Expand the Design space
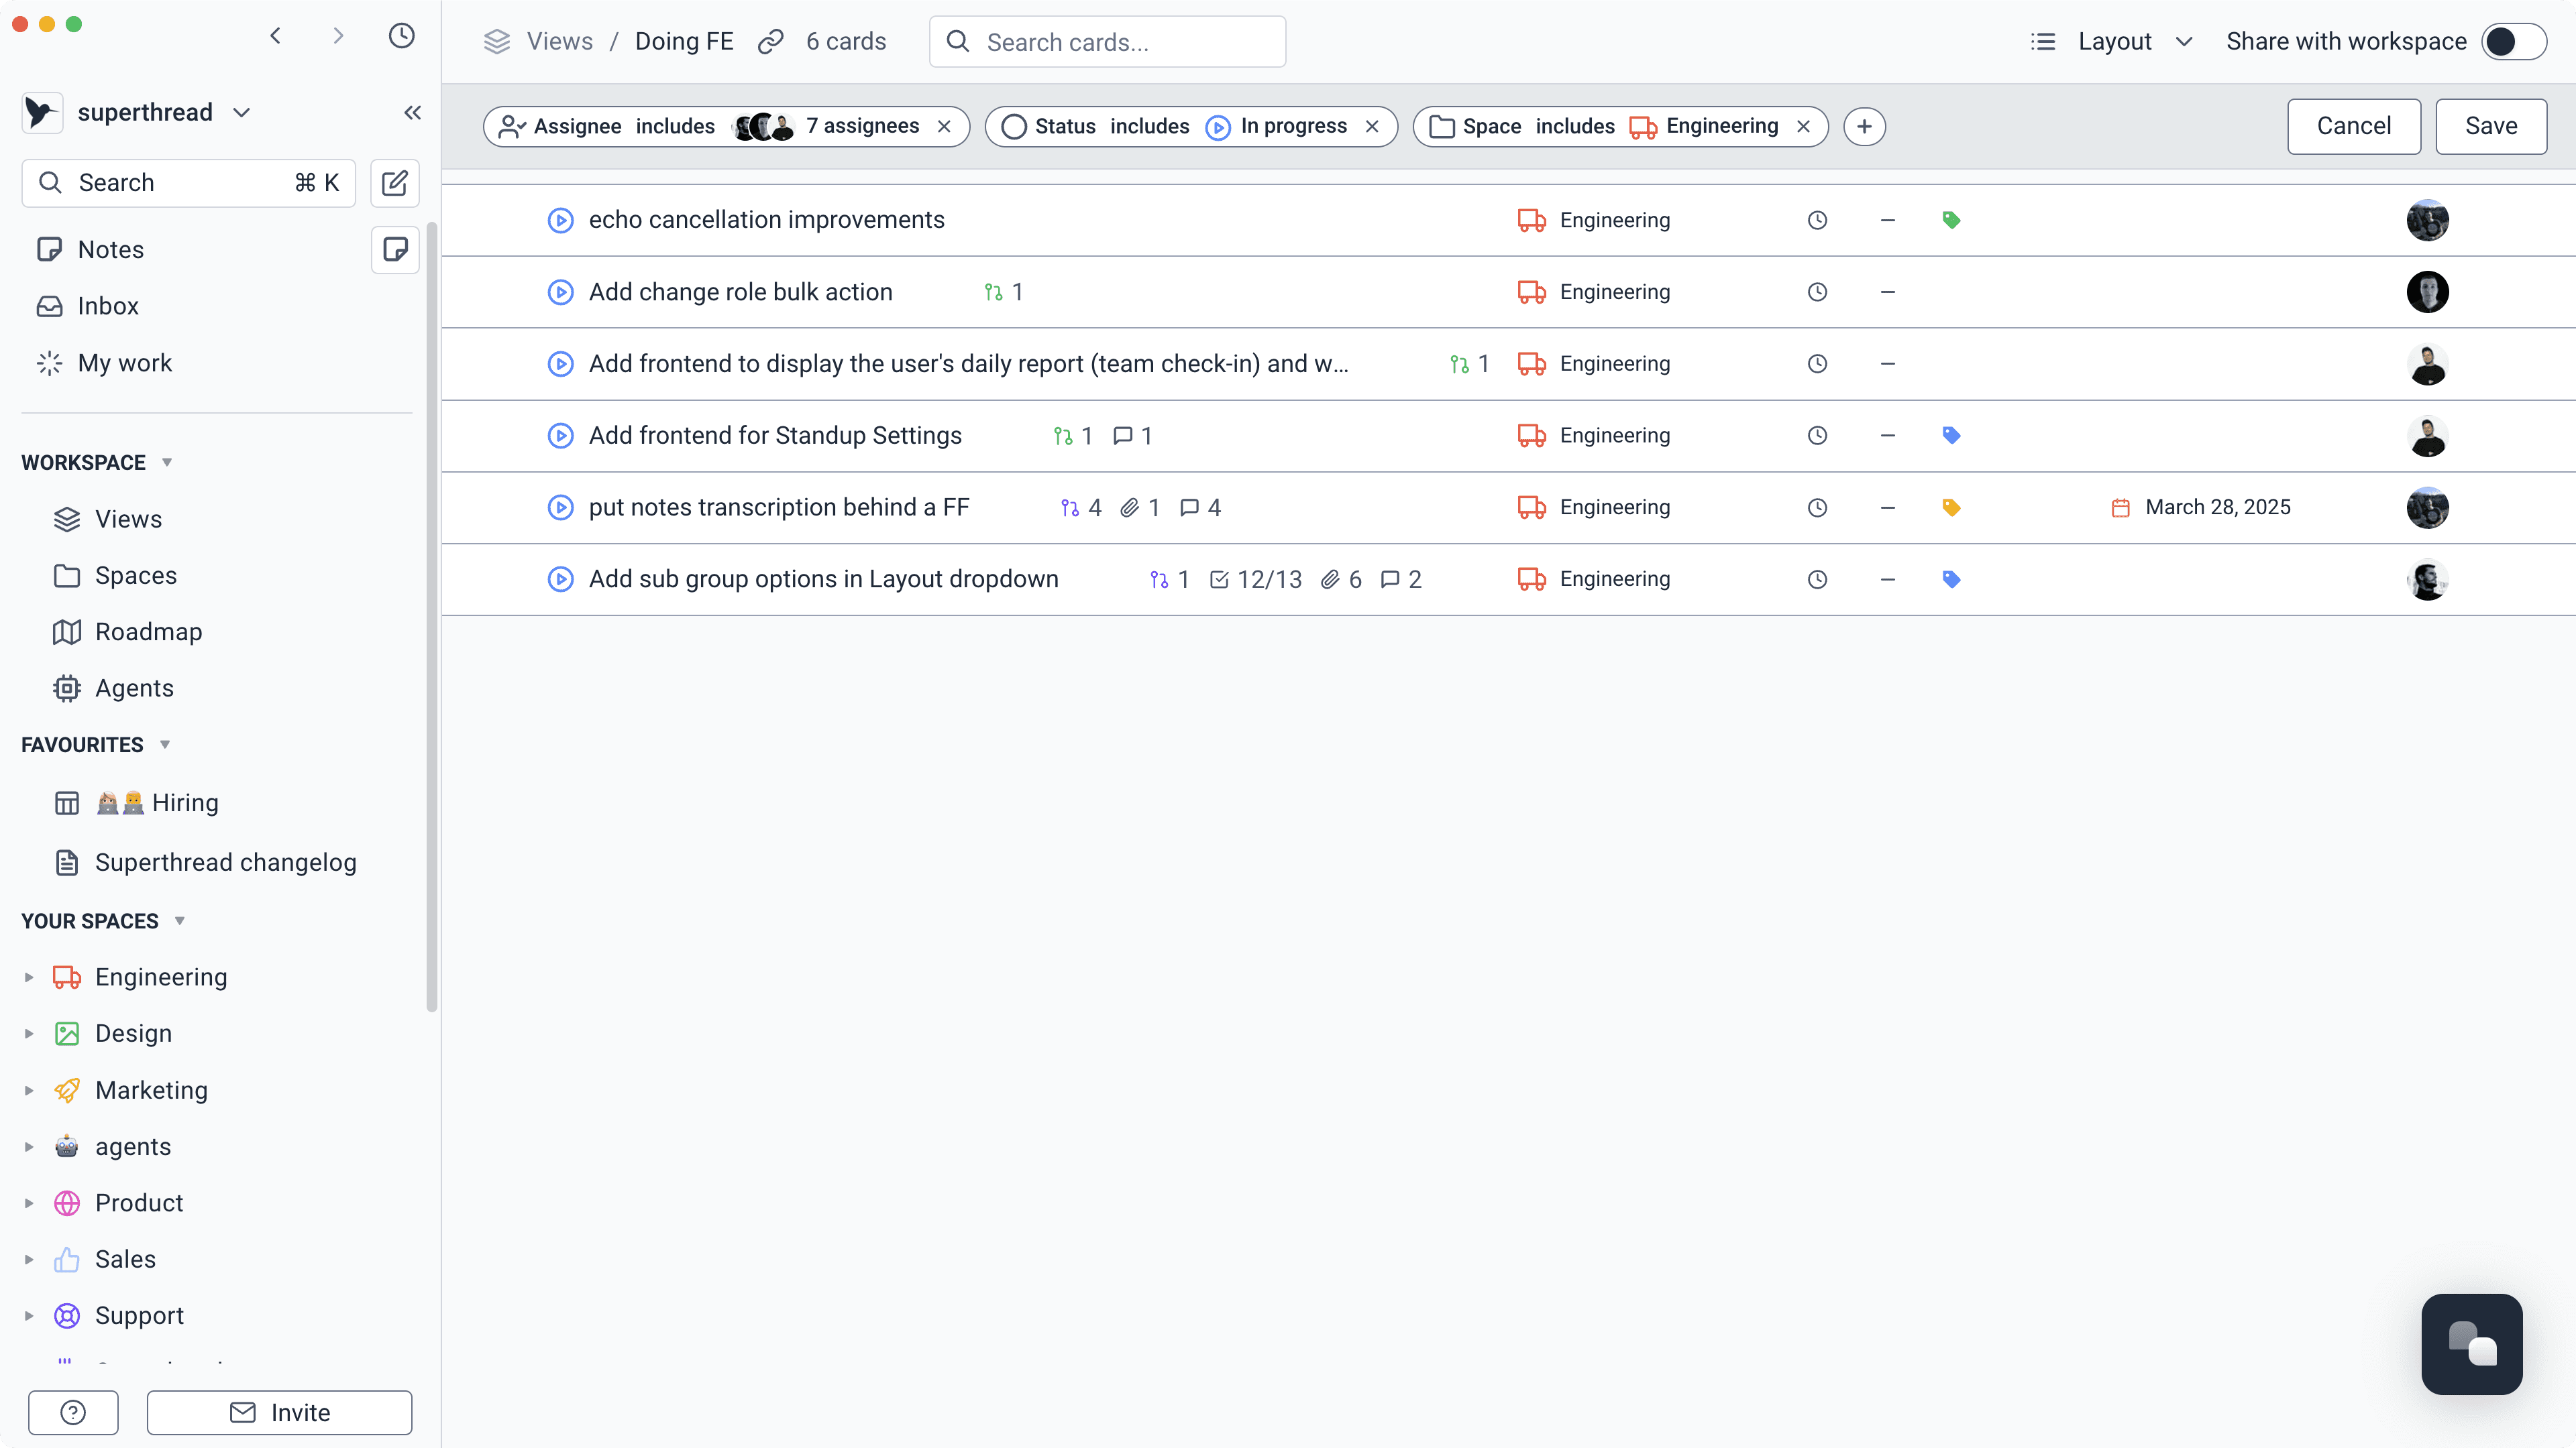 pos(29,1034)
